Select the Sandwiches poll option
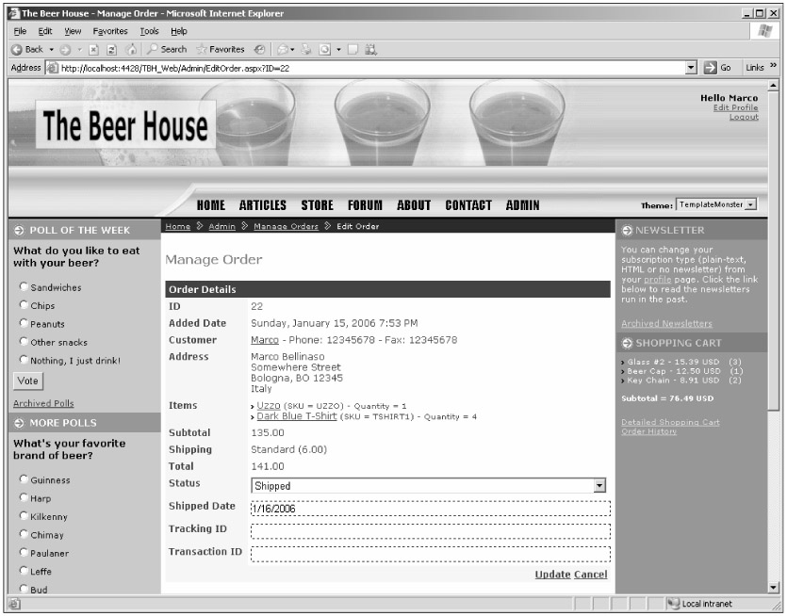The image size is (787, 616). point(22,286)
